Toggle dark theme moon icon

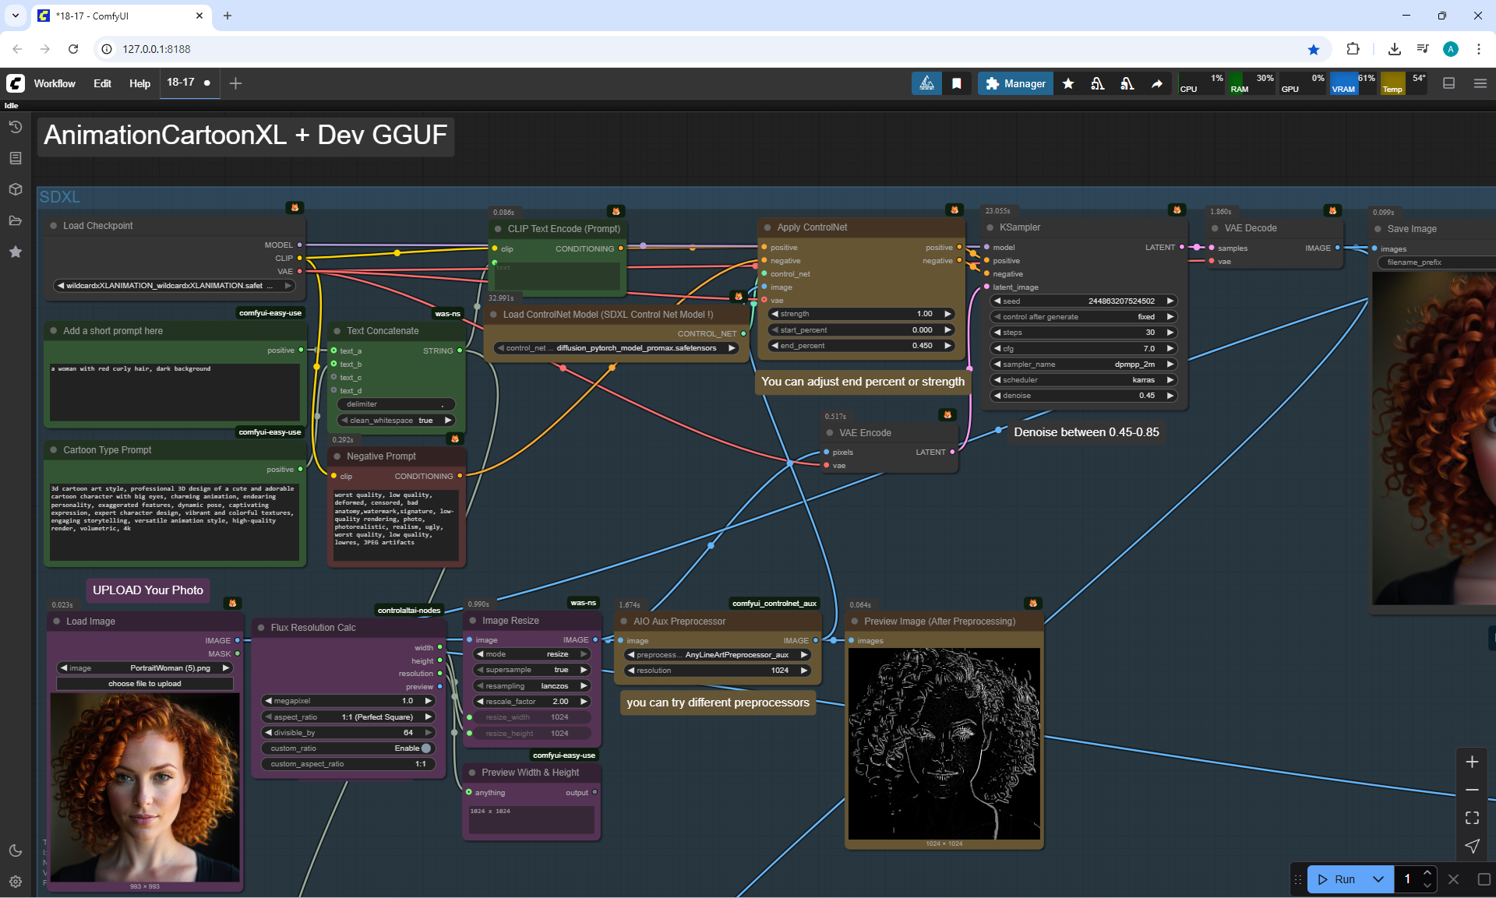pyautogui.click(x=16, y=850)
